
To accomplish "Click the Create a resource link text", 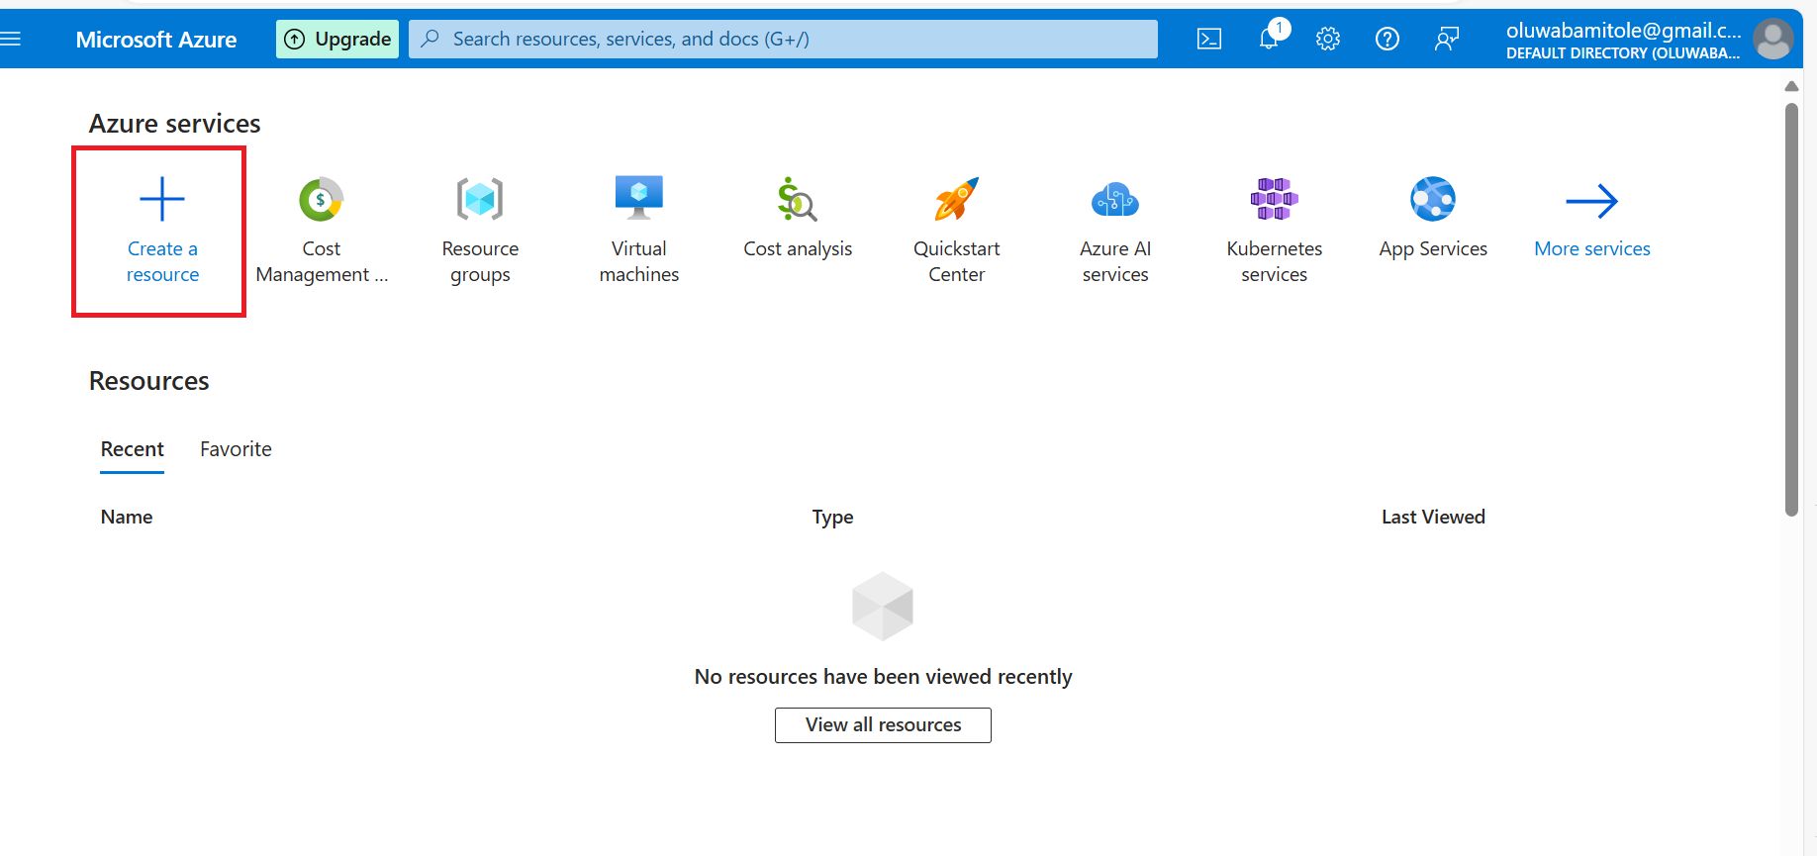I will coord(162,261).
